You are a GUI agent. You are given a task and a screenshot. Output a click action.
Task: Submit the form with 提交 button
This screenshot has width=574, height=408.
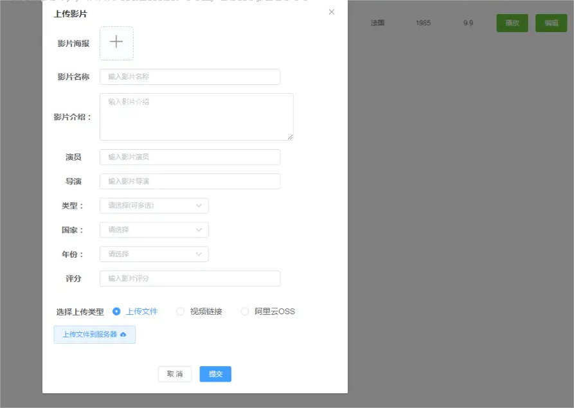pyautogui.click(x=215, y=374)
